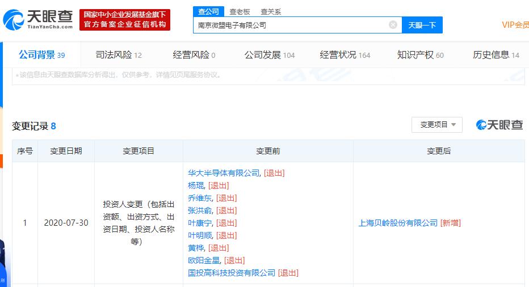Clear the search box with the X icon
The height and width of the screenshot is (287, 529).
[393, 24]
